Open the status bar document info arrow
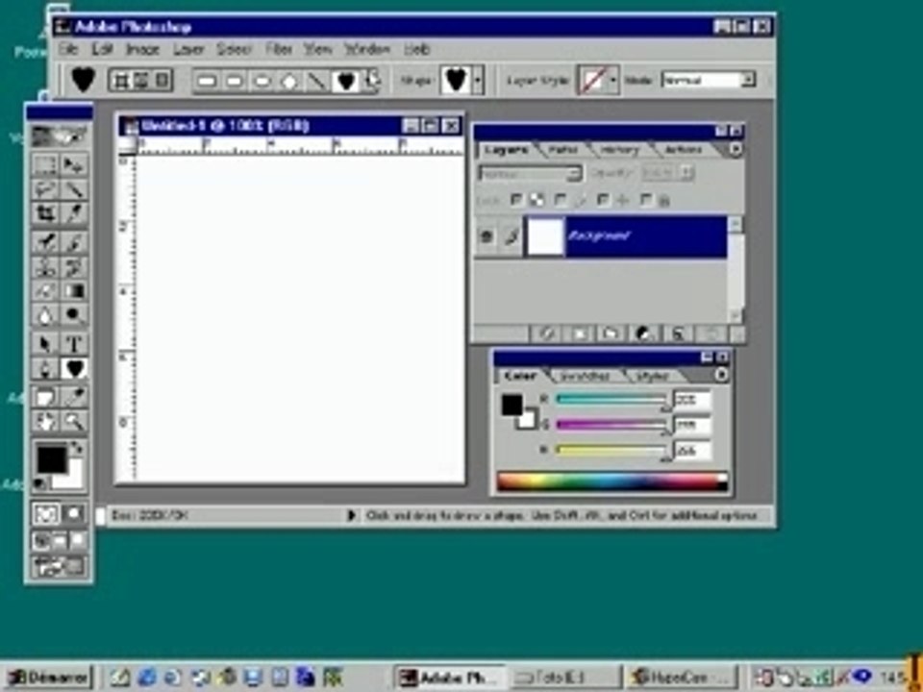Viewport: 923px width, 692px height. pos(351,515)
